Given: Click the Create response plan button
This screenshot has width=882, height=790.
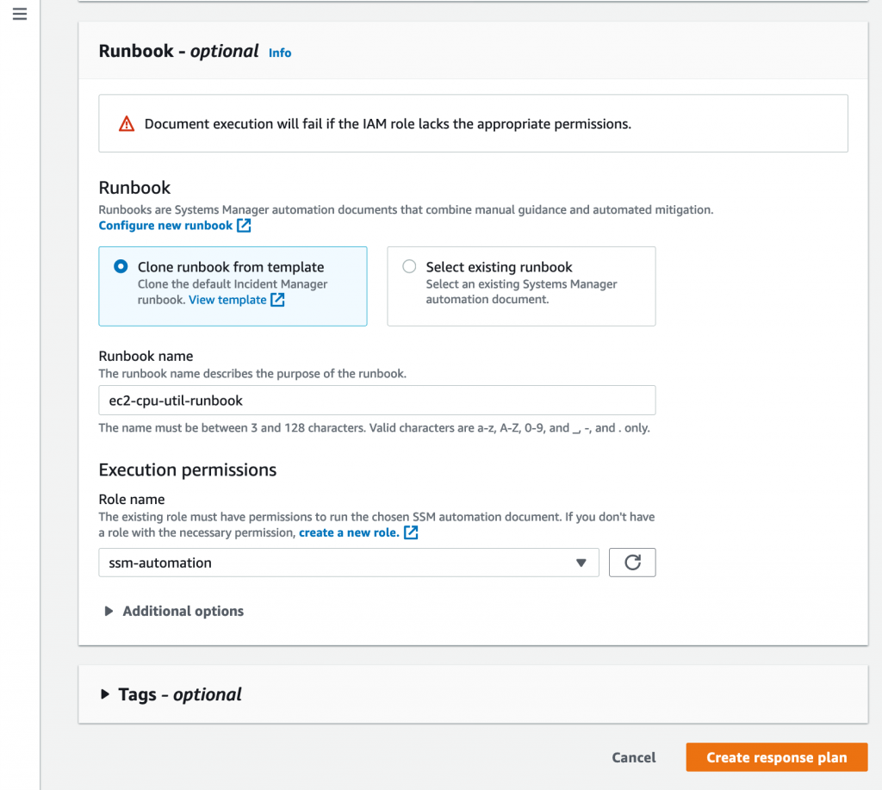Looking at the screenshot, I should [x=776, y=757].
